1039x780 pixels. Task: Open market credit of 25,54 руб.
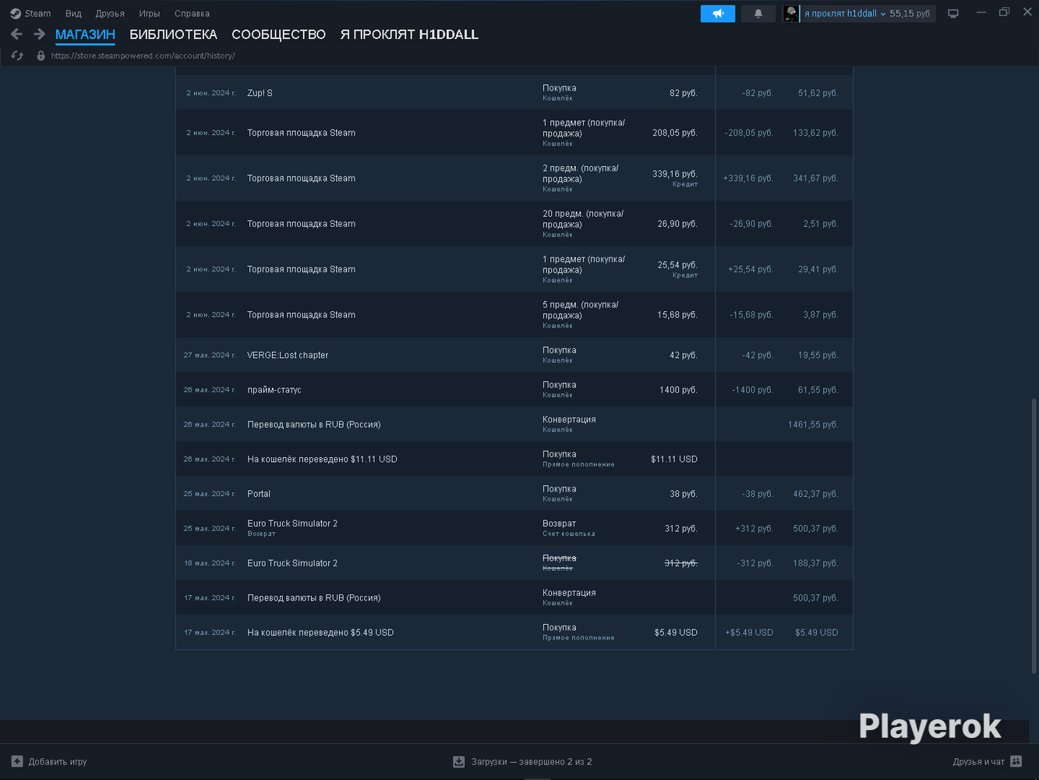click(x=514, y=269)
